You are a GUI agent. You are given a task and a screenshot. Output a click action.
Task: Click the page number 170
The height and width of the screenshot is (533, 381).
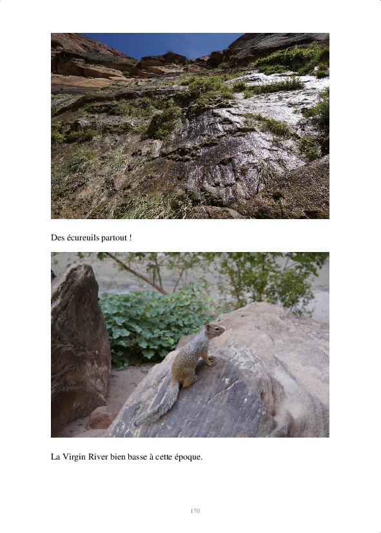[195, 511]
